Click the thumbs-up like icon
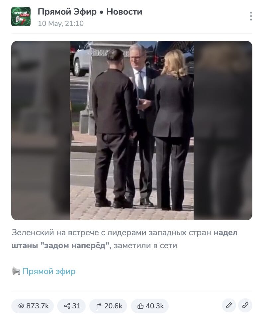 pyautogui.click(x=140, y=306)
